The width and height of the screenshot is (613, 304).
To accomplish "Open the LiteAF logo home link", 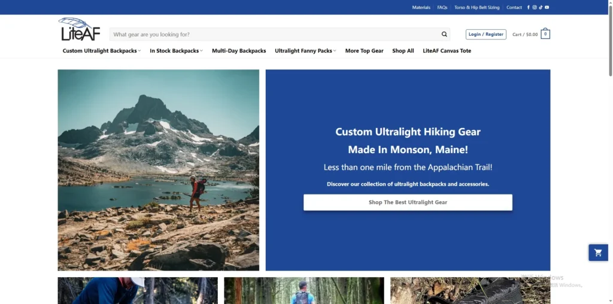I will pos(80,29).
